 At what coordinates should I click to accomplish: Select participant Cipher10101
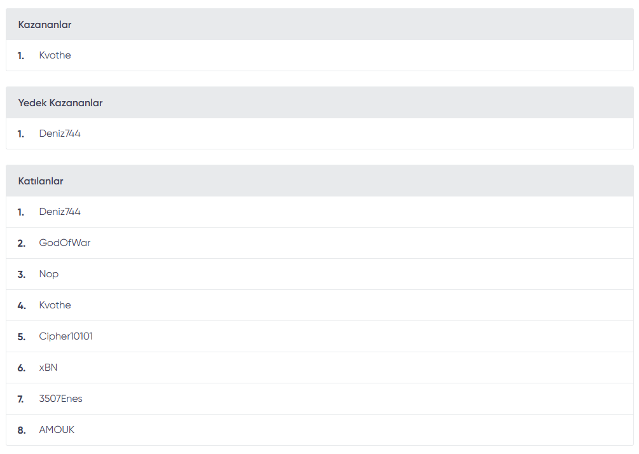pos(66,336)
